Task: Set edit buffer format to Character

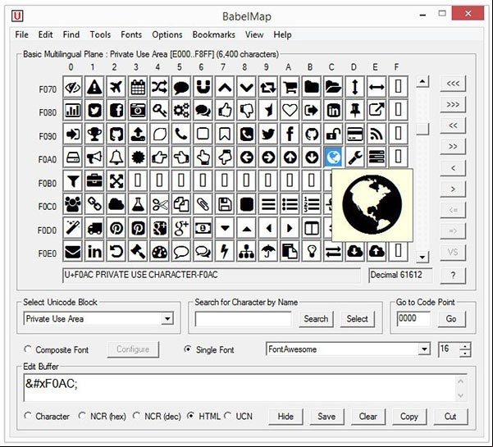Action: point(28,416)
